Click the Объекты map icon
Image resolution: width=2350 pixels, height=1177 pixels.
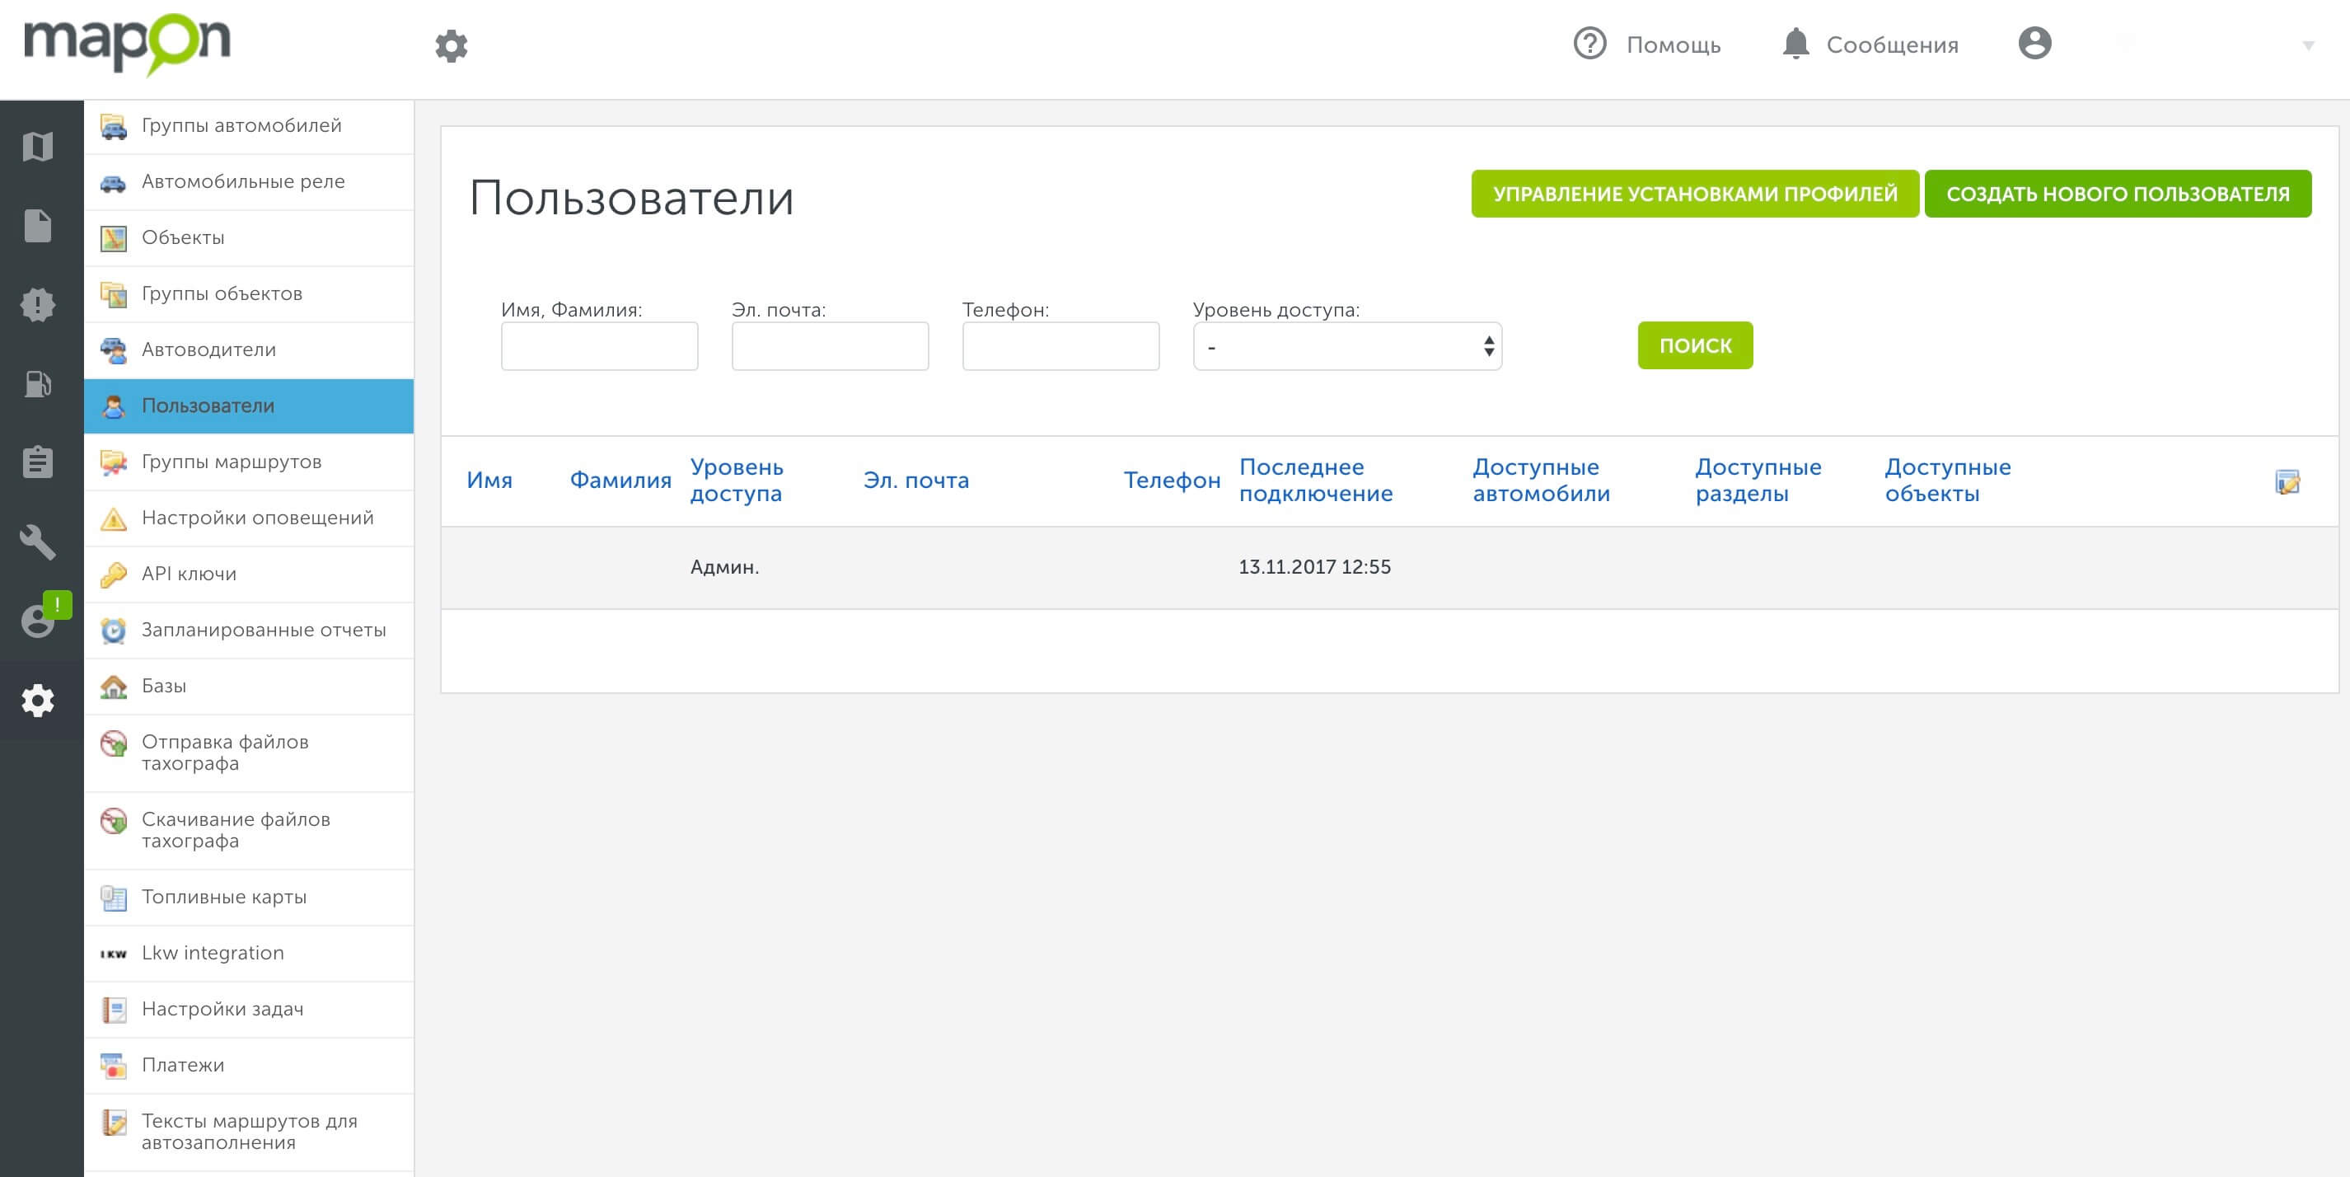tap(113, 238)
